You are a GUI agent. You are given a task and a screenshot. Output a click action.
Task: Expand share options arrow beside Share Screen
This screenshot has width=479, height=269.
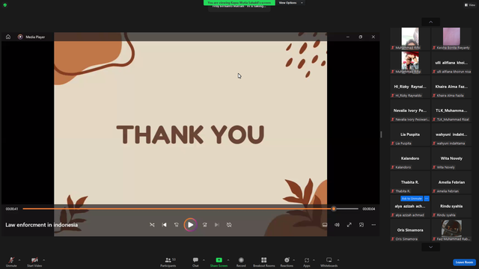point(228,260)
